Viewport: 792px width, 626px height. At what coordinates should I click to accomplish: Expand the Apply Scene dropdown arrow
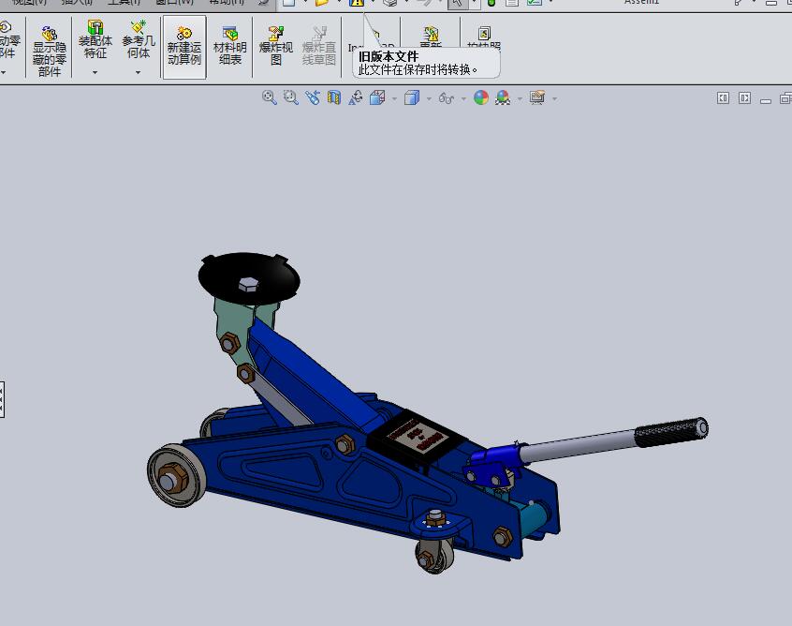pyautogui.click(x=520, y=98)
